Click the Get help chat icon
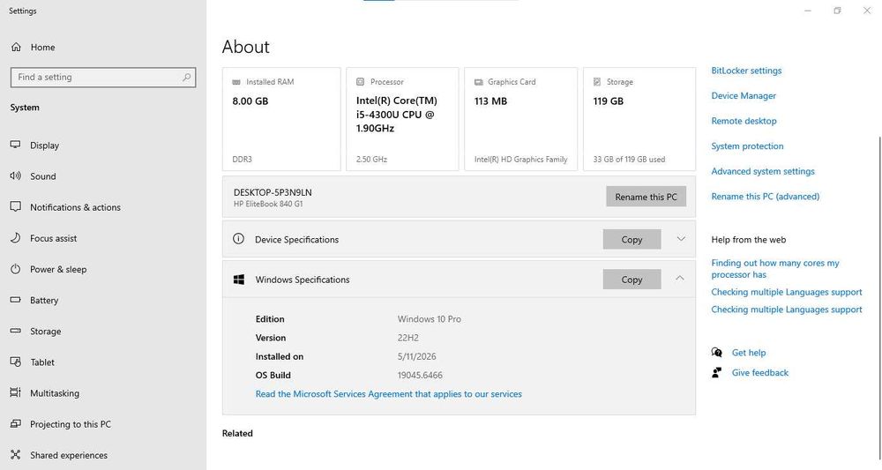The width and height of the screenshot is (882, 470). point(716,353)
